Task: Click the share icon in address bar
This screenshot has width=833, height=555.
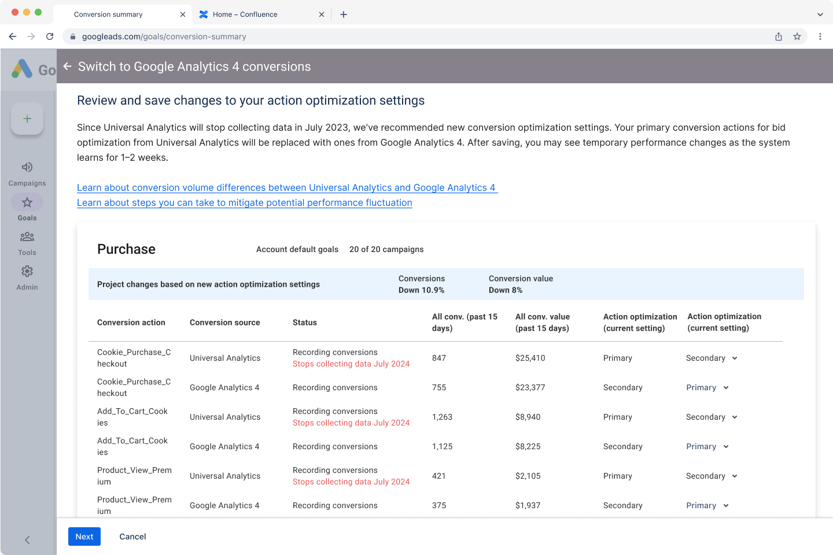Action: click(x=779, y=36)
